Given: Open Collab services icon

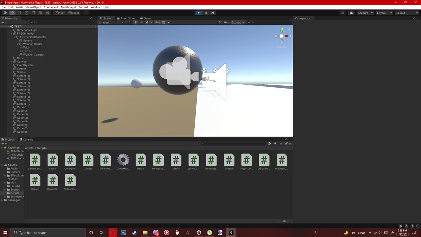Looking at the screenshot, I should (343, 13).
